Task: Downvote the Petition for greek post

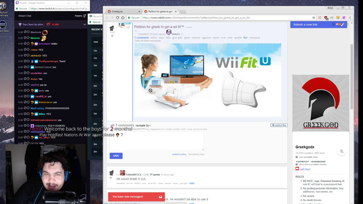Action: [x=112, y=36]
